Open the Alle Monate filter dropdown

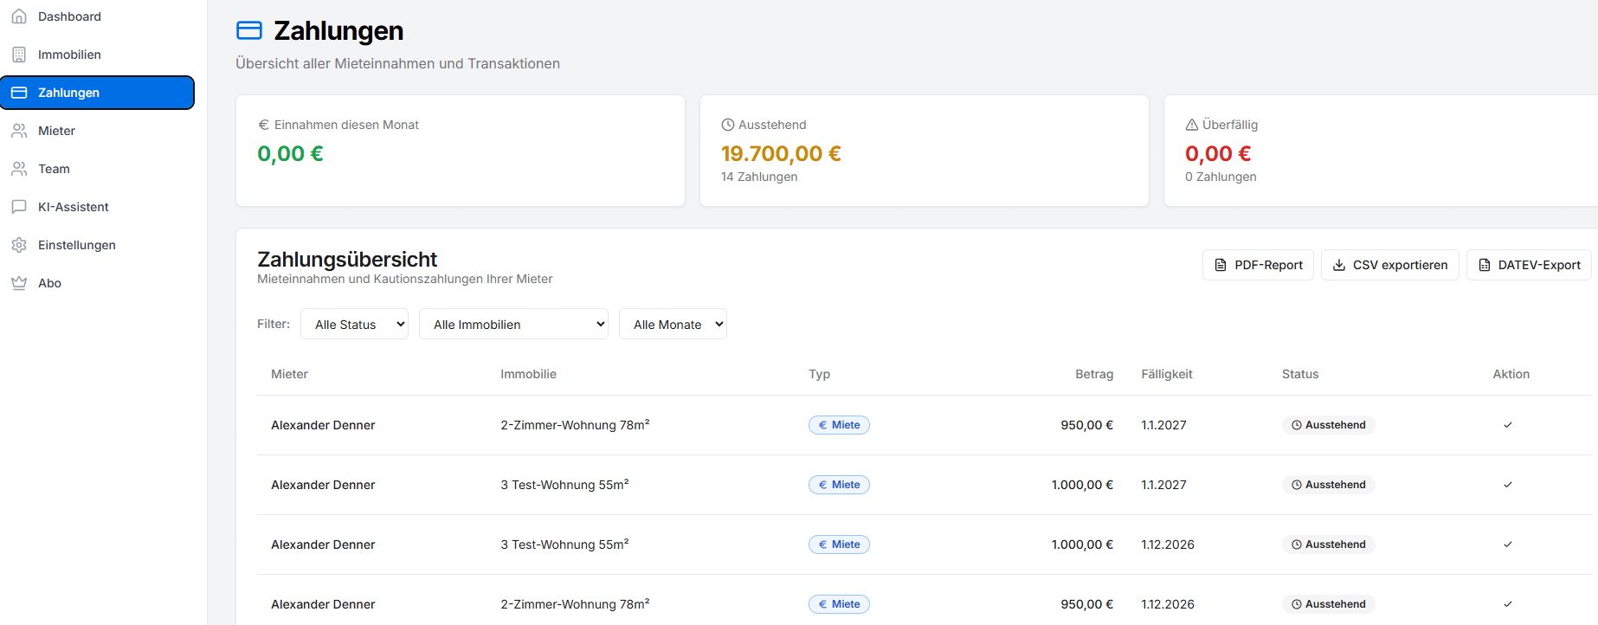tap(673, 324)
